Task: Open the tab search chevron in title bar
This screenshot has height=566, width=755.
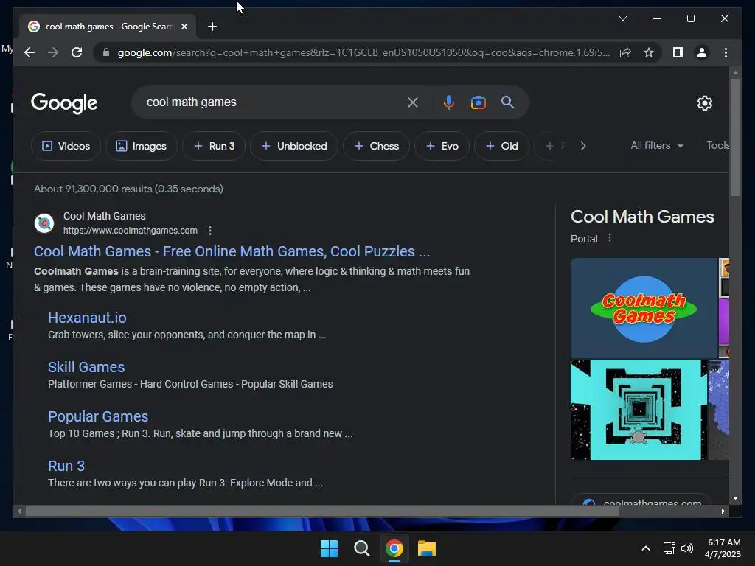Action: tap(622, 18)
